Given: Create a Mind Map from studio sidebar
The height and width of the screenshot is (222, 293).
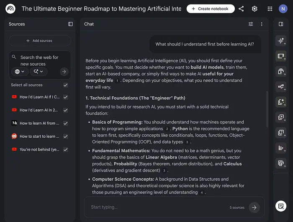Looking at the screenshot, I should coord(280,87).
